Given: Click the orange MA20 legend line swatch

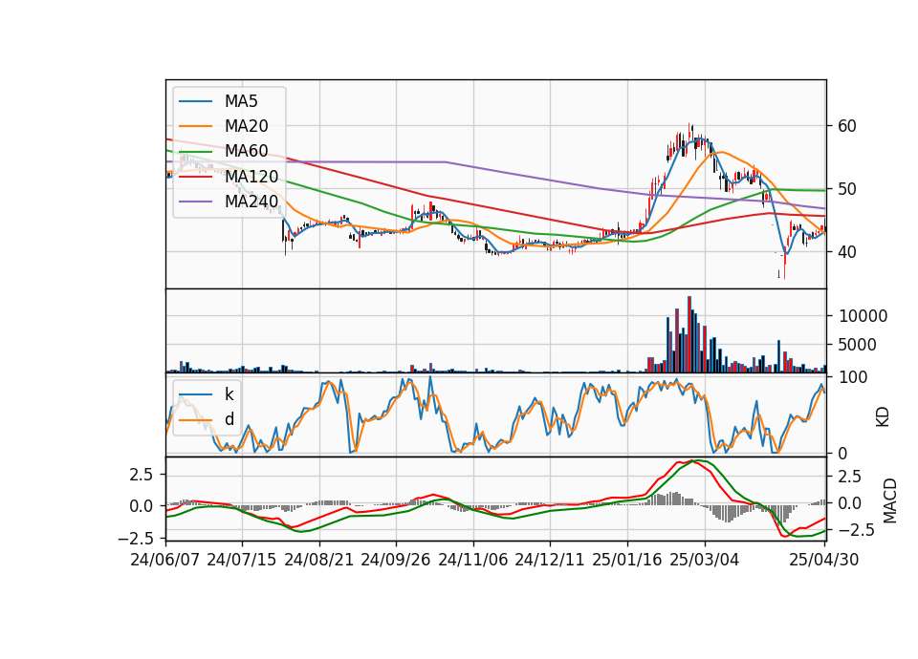Looking at the screenshot, I should [195, 126].
